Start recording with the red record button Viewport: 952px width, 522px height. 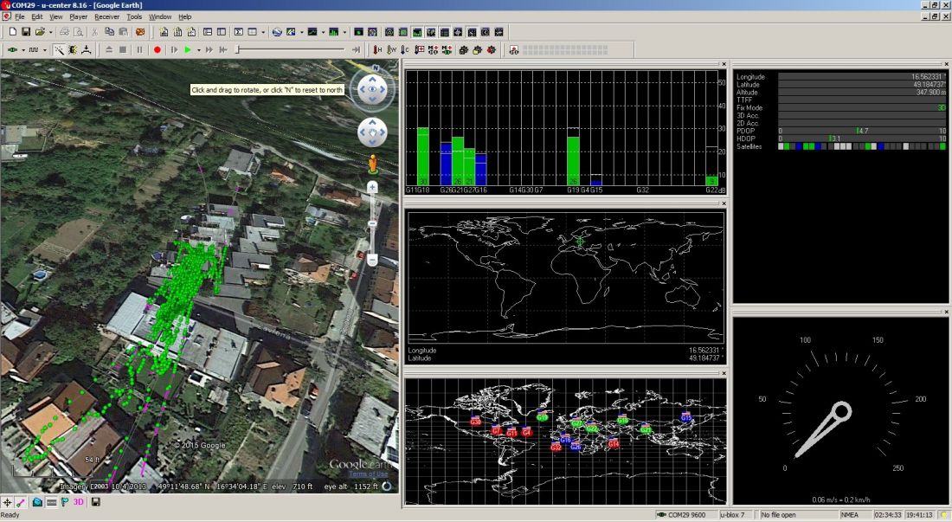(x=158, y=49)
